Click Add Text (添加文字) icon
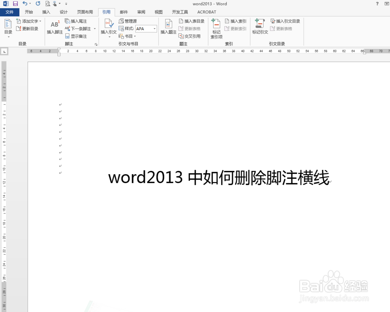Screen dimensions: 390x312 pos(19,21)
